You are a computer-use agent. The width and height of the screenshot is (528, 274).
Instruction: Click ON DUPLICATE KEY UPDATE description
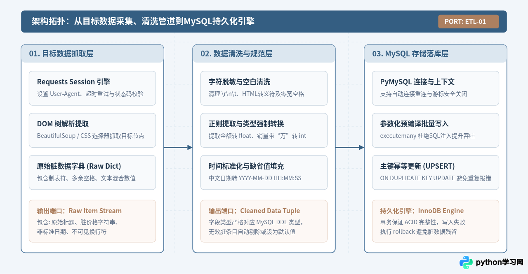point(436,178)
